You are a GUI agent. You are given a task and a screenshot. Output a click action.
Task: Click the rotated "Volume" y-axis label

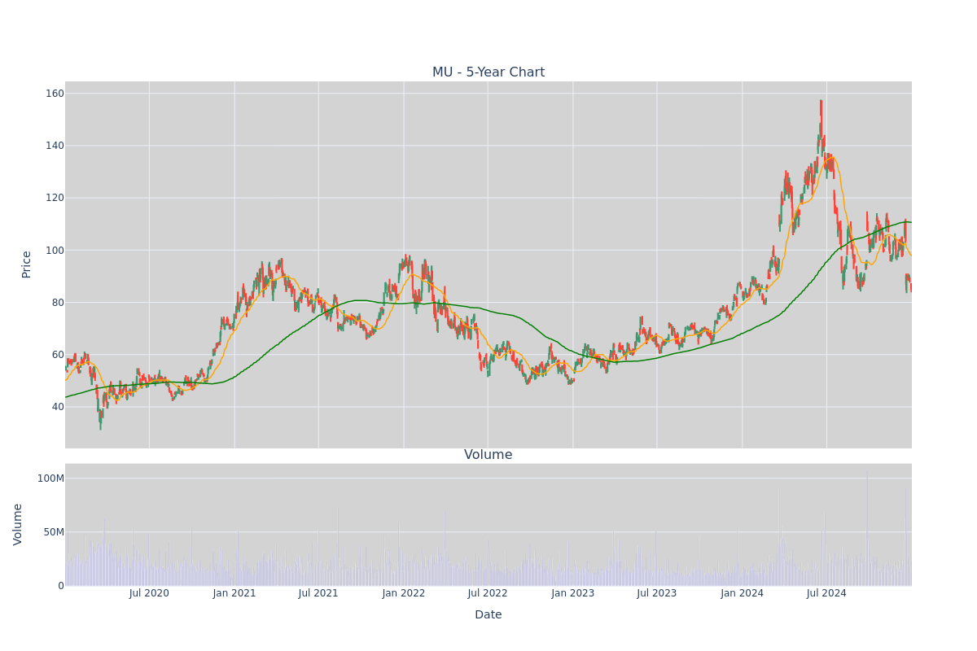(18, 524)
